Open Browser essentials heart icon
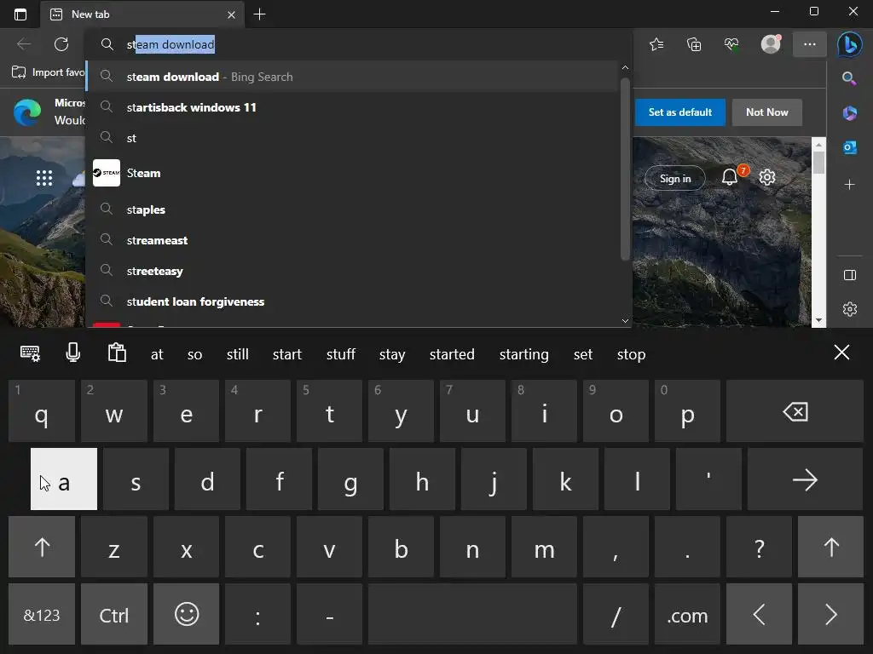This screenshot has width=873, height=654. pyautogui.click(x=731, y=44)
